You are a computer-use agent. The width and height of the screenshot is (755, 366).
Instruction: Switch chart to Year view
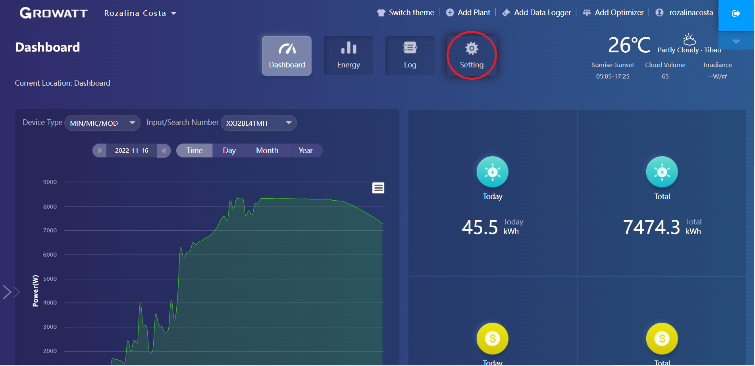305,151
